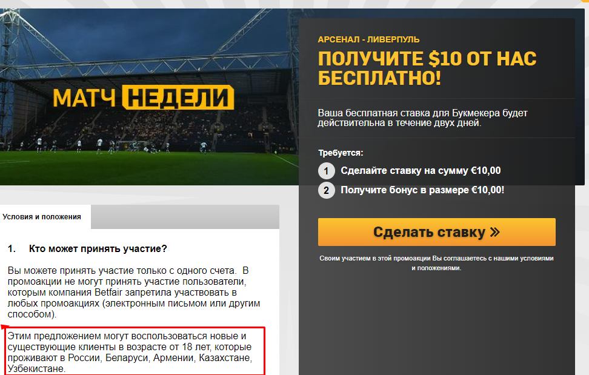589x375 pixels.
Task: Click the Арсенал - Ливерпуль heading
Action: (x=368, y=39)
